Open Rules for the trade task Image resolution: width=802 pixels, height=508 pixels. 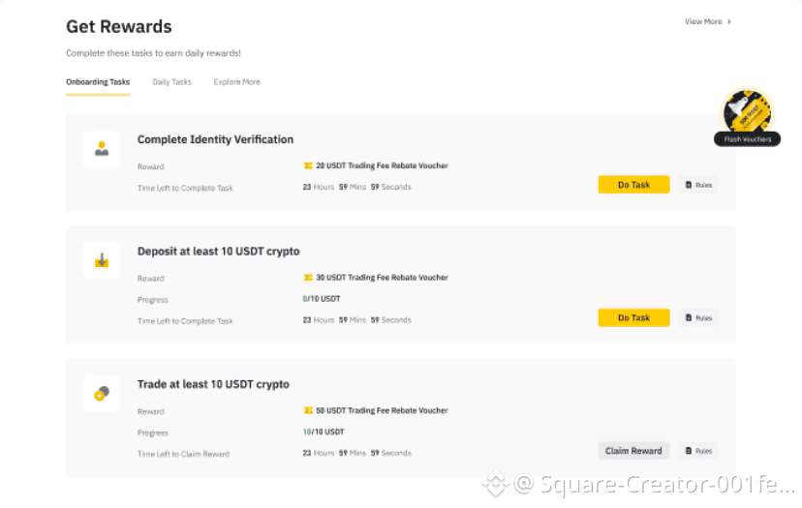[698, 451]
